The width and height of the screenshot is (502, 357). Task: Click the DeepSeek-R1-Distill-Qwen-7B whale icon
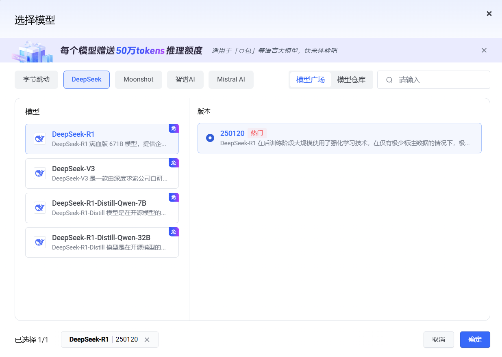coord(40,208)
